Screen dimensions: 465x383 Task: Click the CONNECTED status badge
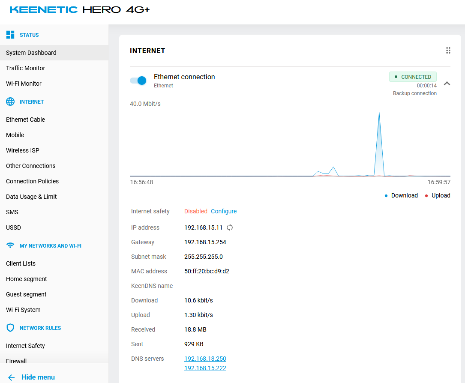413,77
